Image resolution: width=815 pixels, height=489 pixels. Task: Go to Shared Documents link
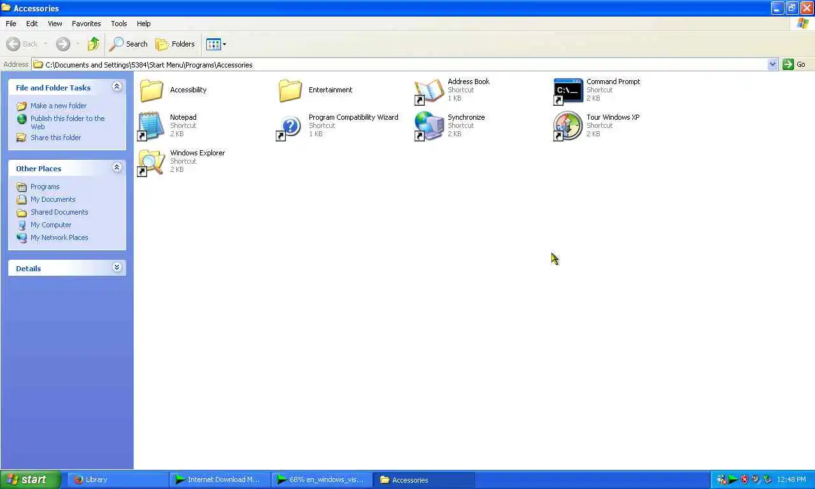[59, 212]
